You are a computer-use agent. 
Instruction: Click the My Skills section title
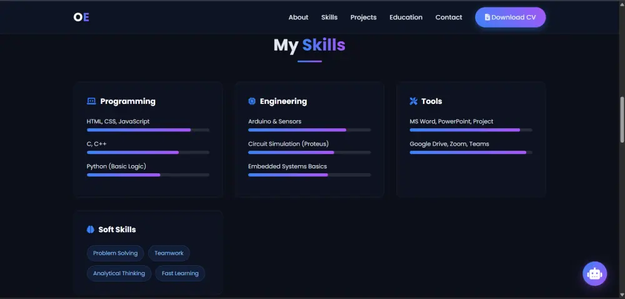pyautogui.click(x=309, y=45)
